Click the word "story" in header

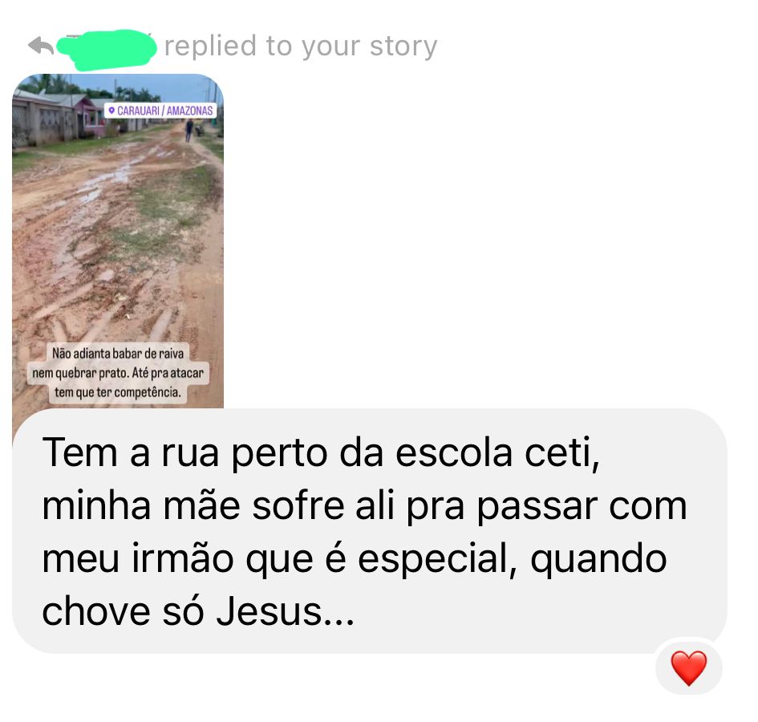[403, 47]
